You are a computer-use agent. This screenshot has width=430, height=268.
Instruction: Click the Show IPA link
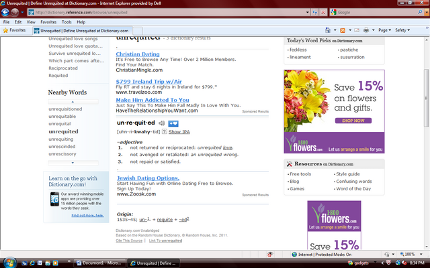(179, 132)
